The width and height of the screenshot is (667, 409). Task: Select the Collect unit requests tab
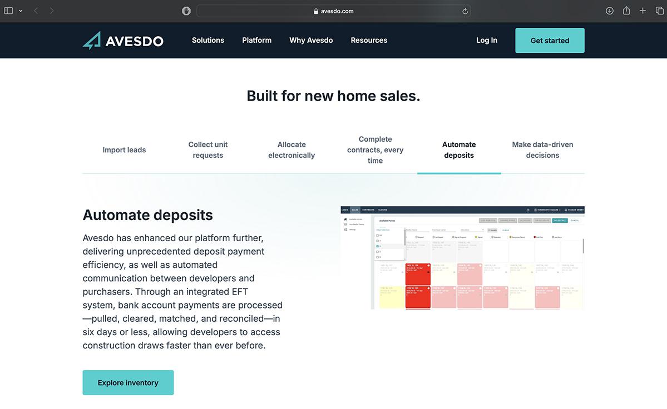click(208, 150)
